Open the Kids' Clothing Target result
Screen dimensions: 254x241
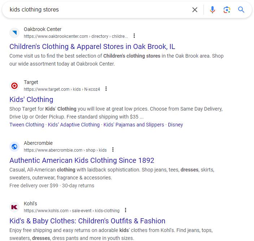pyautogui.click(x=31, y=99)
